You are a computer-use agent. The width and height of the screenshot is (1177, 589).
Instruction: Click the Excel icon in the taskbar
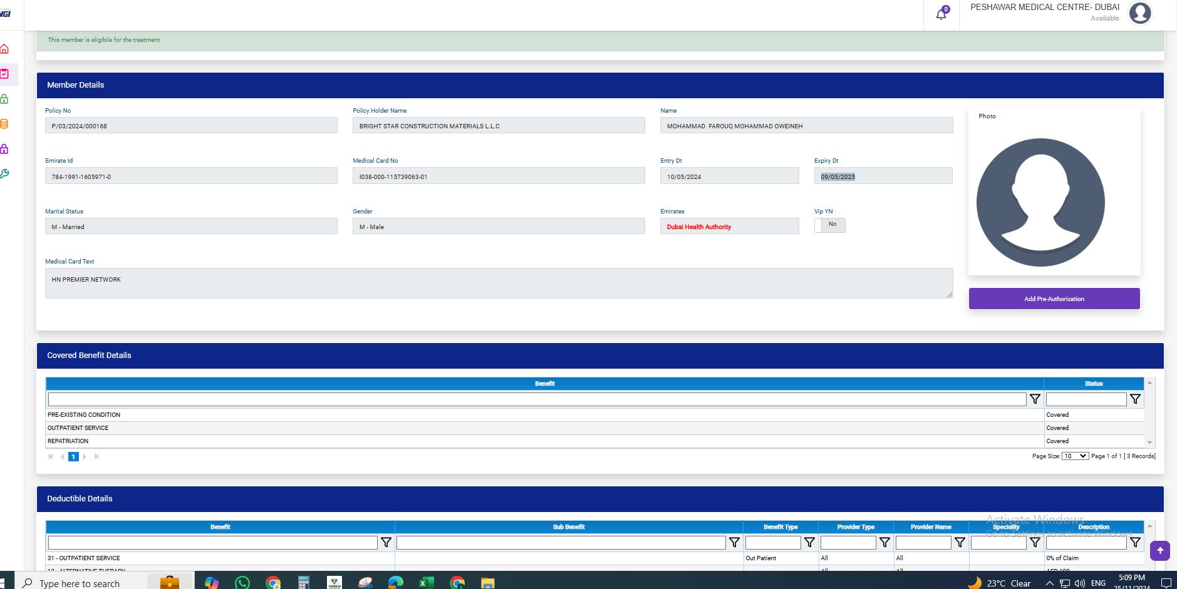tap(426, 583)
